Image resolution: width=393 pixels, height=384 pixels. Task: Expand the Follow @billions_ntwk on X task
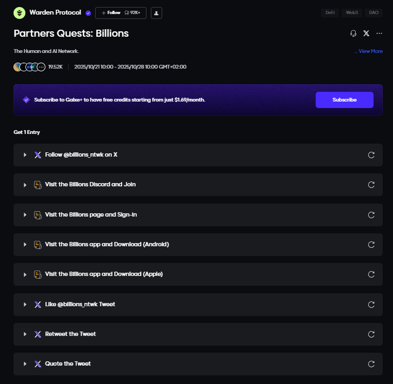(25, 155)
